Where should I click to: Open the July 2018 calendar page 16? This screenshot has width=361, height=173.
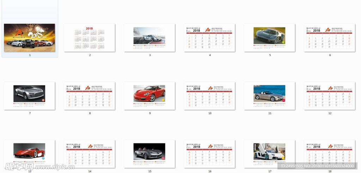click(210, 154)
